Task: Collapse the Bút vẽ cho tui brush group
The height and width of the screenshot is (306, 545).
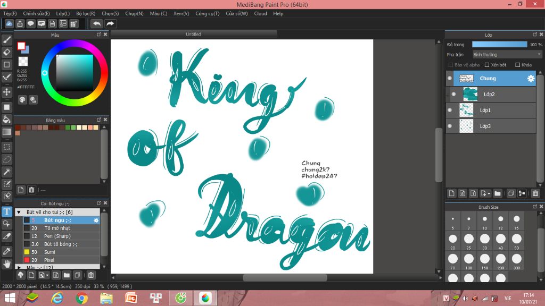Action: pos(19,212)
